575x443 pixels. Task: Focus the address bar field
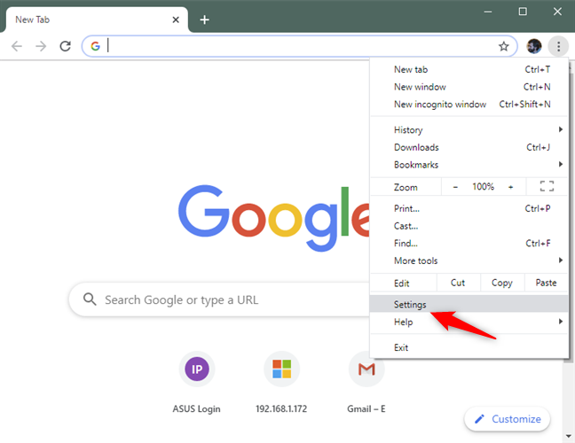click(299, 46)
